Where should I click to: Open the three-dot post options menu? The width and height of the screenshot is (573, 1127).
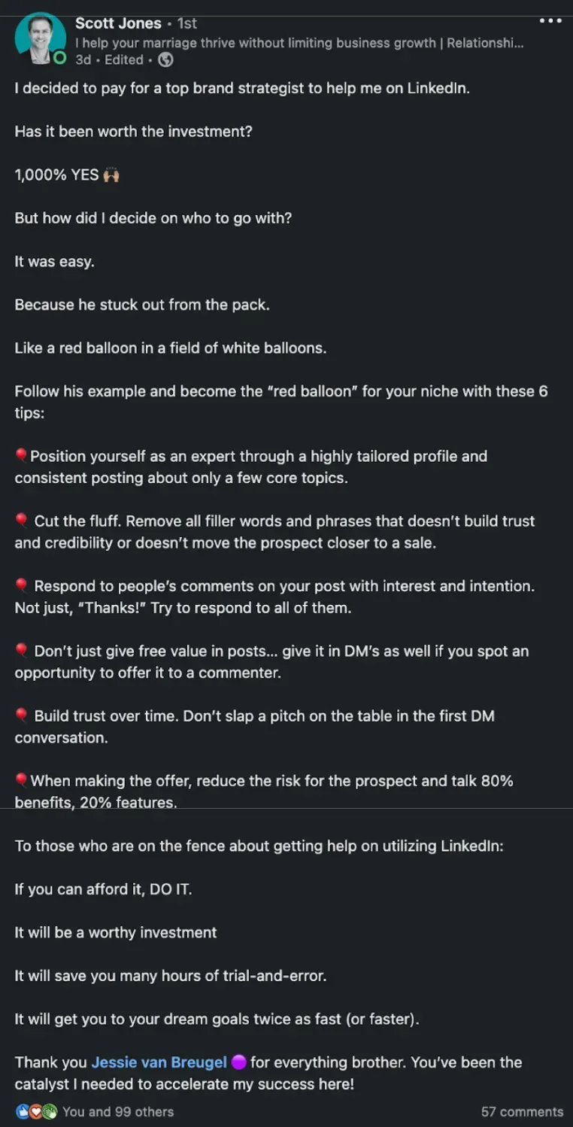(550, 21)
